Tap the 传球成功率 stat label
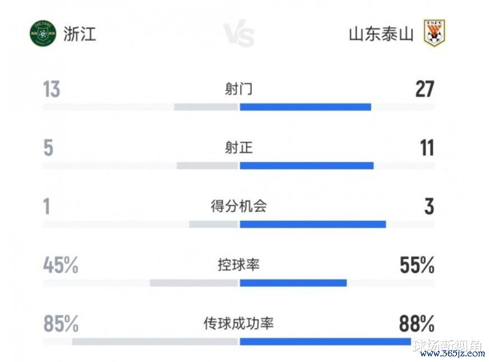489x362 pixels. coord(239,323)
